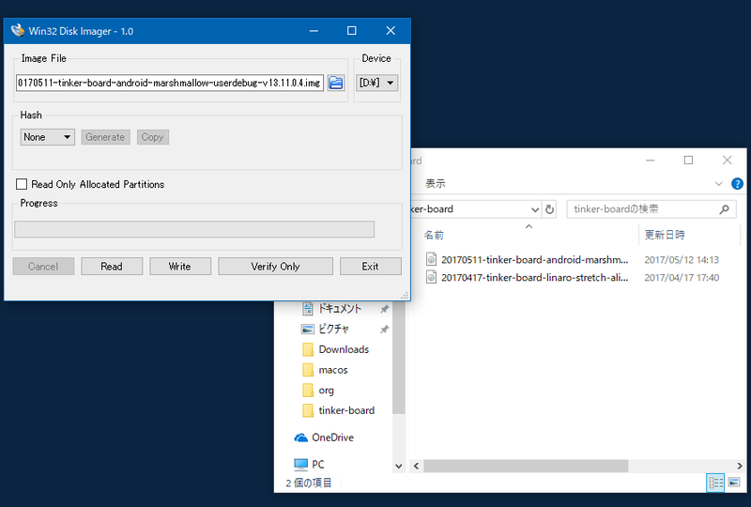751x507 pixels.
Task: Open ドキュメント in the navigation pane
Action: [x=340, y=309]
